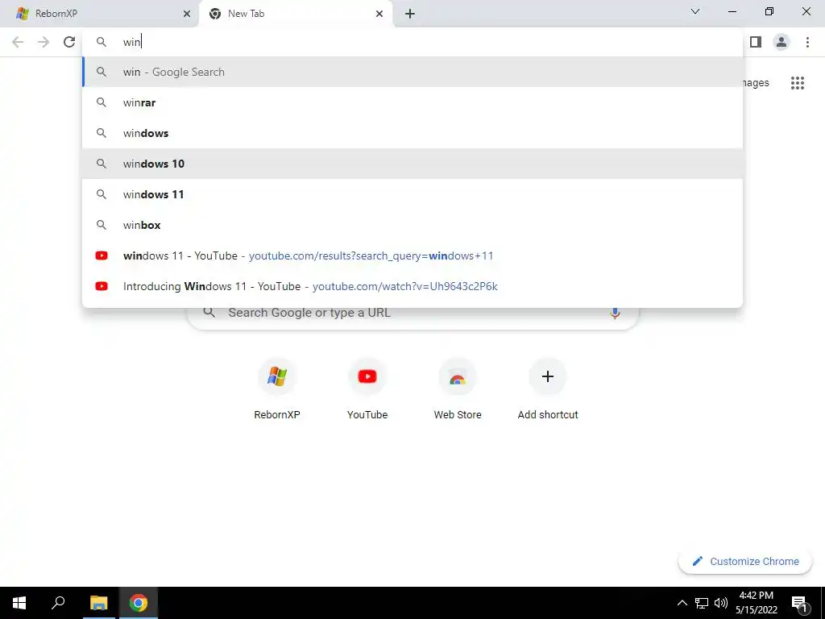Image resolution: width=825 pixels, height=619 pixels.
Task: Open the notification center icon
Action: pyautogui.click(x=800, y=603)
